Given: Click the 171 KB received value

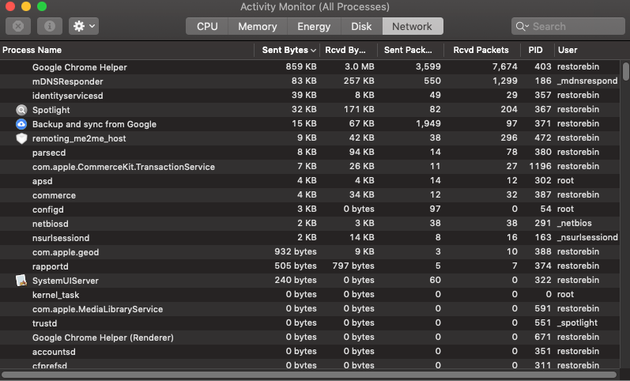Looking at the screenshot, I should (359, 109).
